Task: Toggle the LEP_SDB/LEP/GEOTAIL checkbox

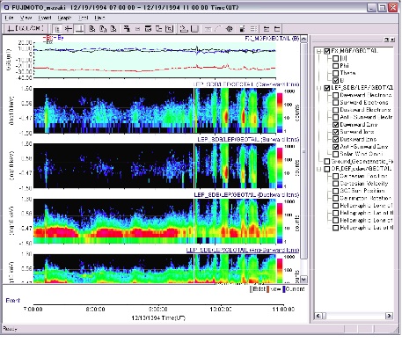Action: (x=327, y=88)
